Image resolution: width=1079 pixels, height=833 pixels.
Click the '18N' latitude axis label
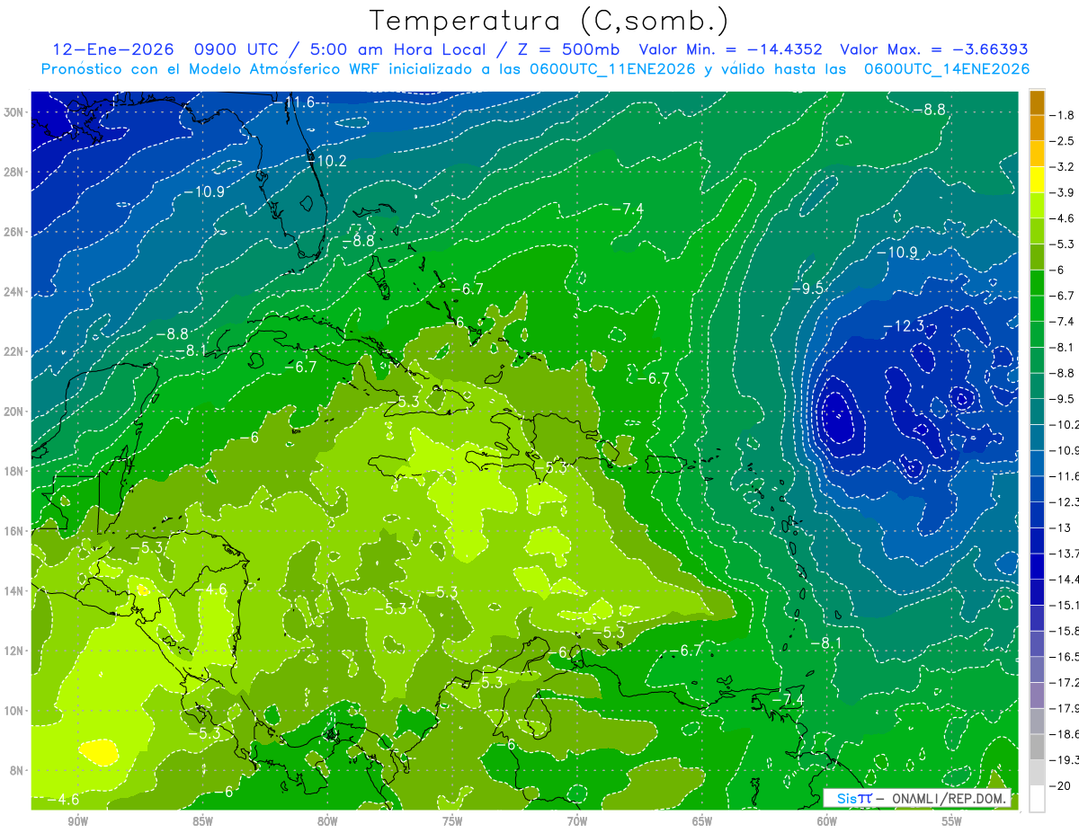point(14,471)
